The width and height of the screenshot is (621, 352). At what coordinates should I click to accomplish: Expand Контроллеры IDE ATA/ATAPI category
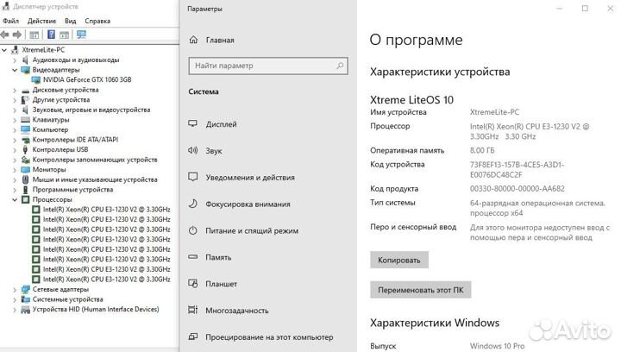click(15, 140)
